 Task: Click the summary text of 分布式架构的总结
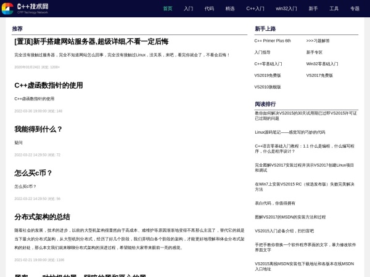pyautogui.click(x=129, y=239)
